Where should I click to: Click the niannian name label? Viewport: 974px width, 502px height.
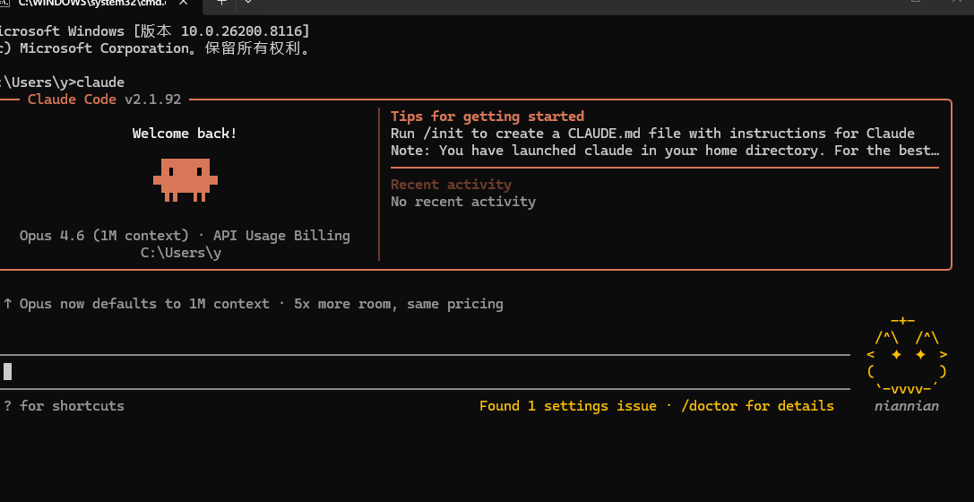point(907,406)
